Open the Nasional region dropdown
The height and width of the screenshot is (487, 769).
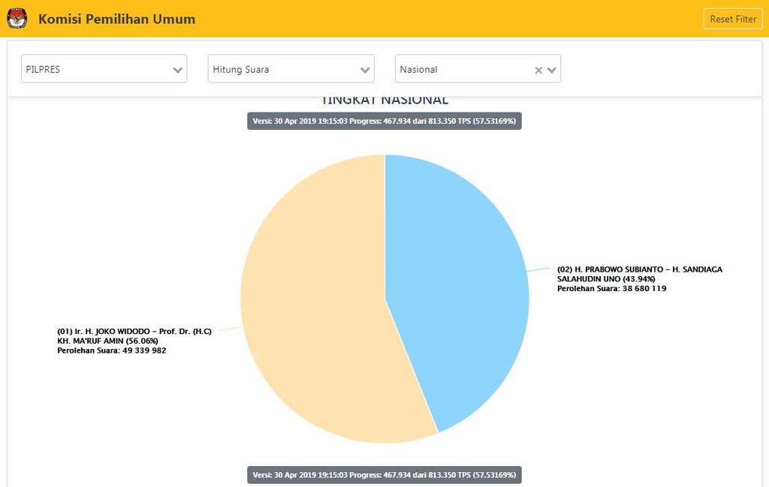pos(478,68)
